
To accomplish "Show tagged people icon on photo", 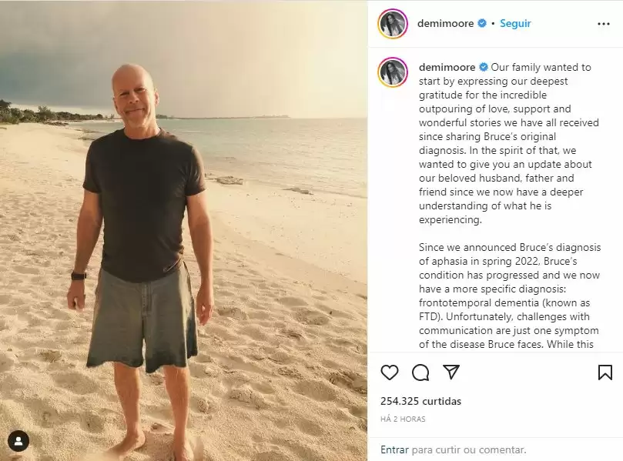I will click(x=18, y=441).
